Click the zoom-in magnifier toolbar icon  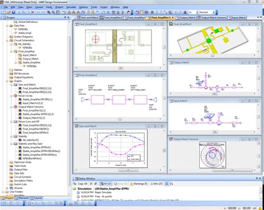click(49, 12)
